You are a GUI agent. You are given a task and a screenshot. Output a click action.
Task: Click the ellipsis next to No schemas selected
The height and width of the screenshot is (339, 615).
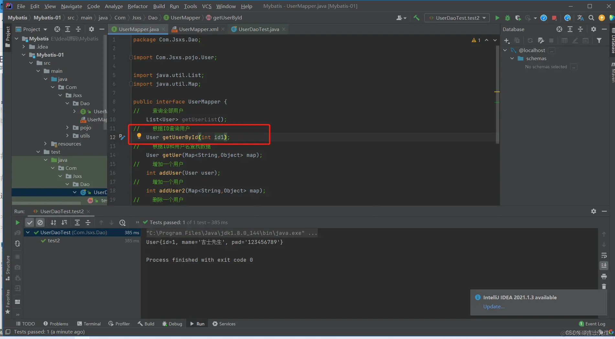[x=574, y=67]
